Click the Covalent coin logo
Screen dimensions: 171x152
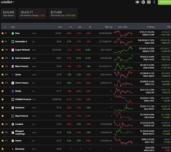13,124
